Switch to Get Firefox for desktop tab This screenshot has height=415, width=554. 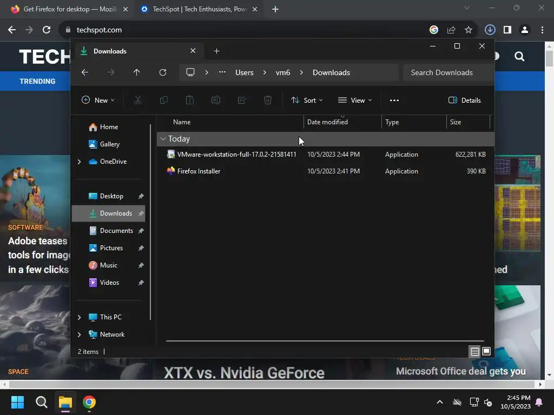[x=69, y=9]
